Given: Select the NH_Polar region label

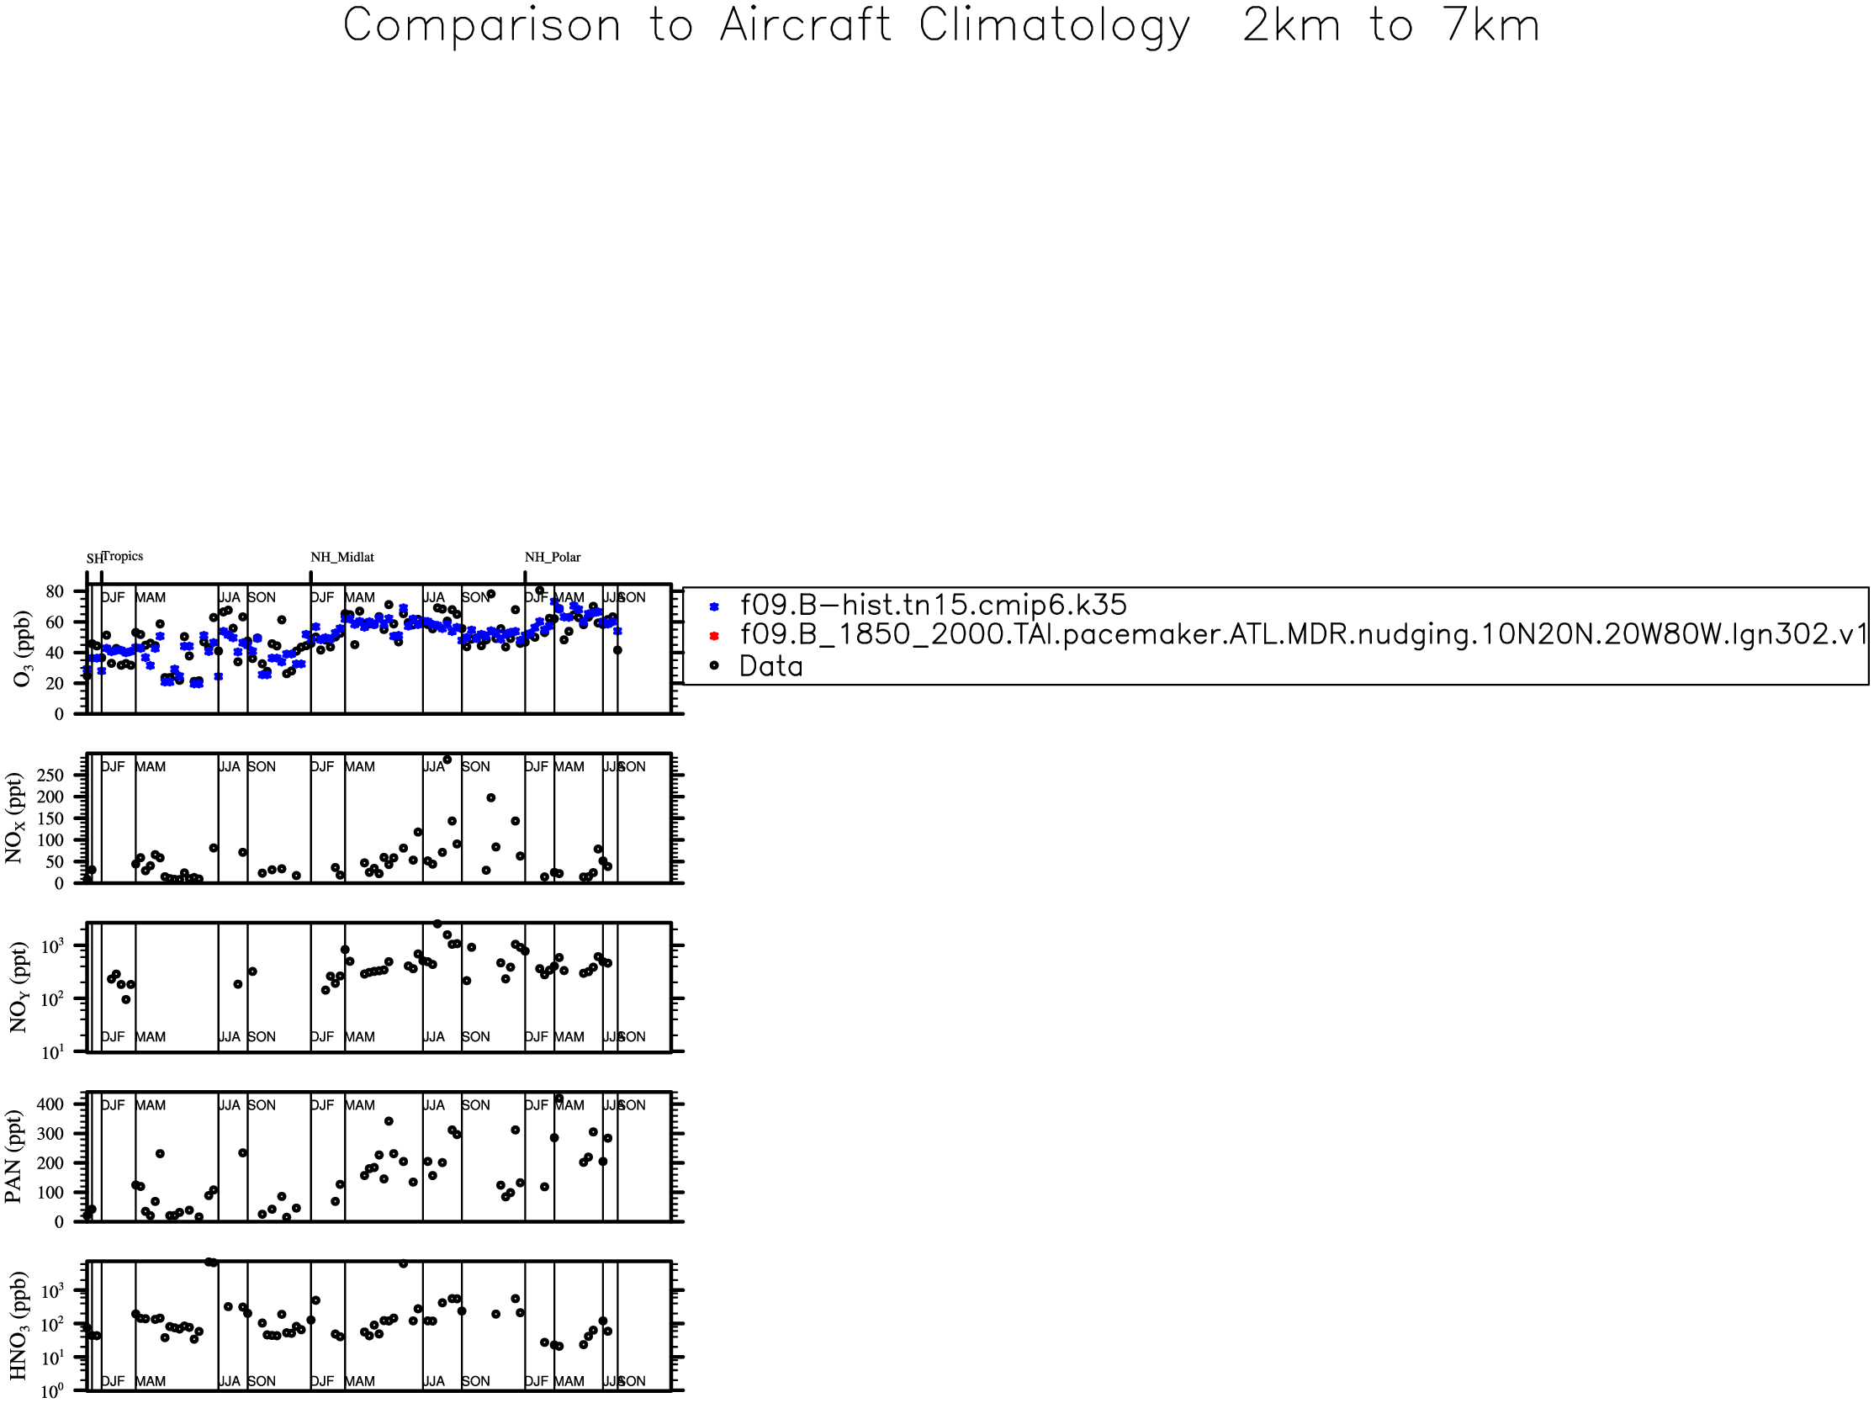Looking at the screenshot, I should [x=553, y=558].
